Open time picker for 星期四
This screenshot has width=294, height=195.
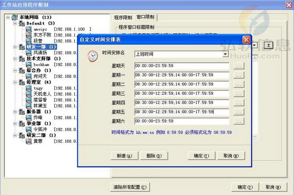tap(239, 103)
